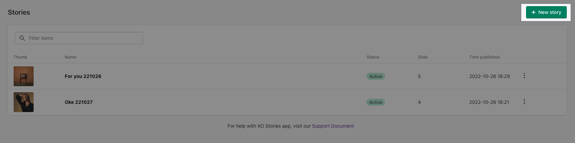Click the Thumb column header
575x143 pixels.
20,57
